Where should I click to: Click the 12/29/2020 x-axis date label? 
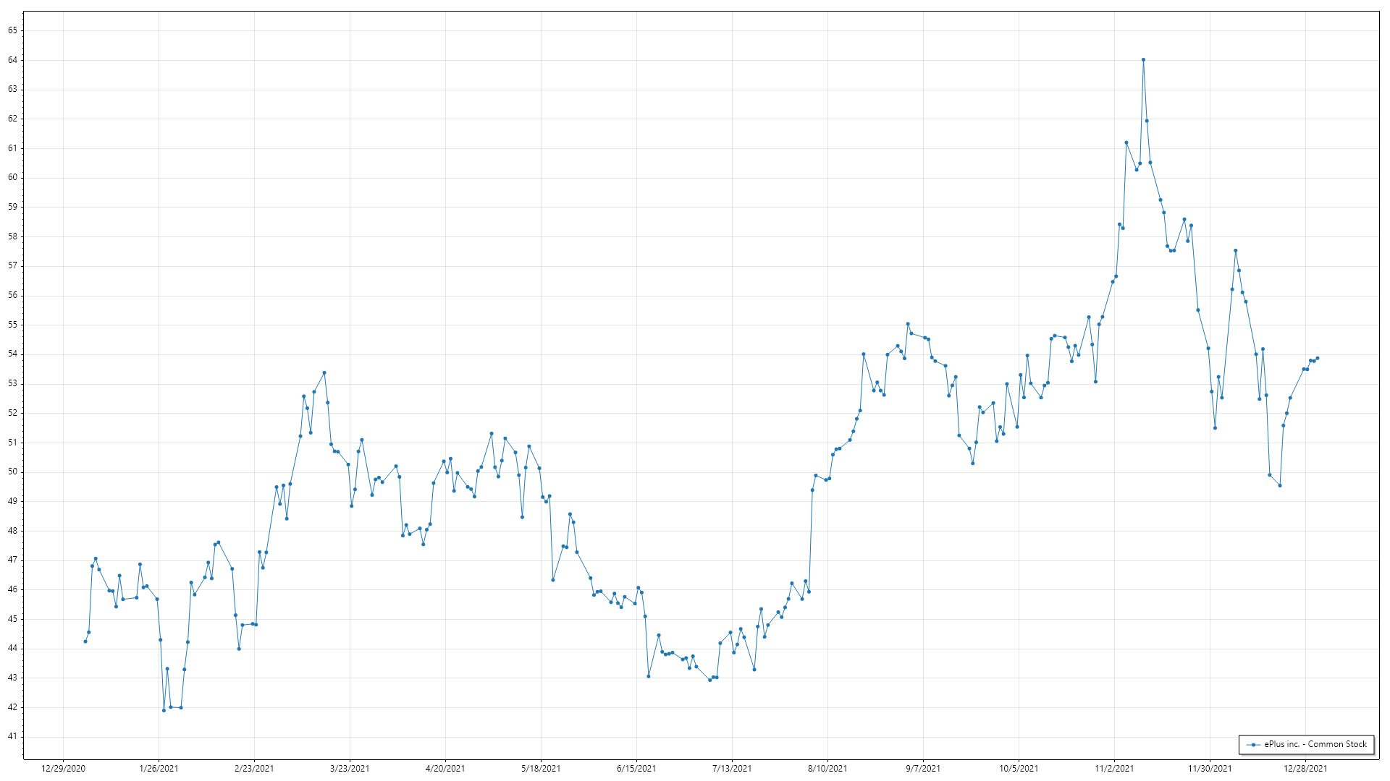63,769
